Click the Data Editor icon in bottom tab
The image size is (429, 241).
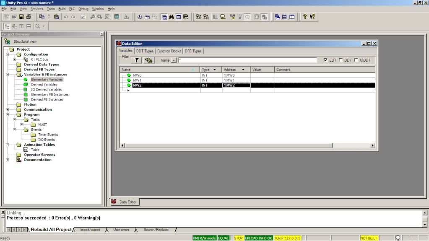pos(114,202)
